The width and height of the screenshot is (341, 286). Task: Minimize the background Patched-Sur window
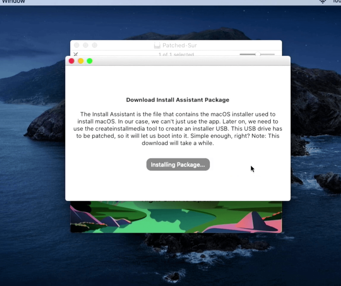point(85,45)
